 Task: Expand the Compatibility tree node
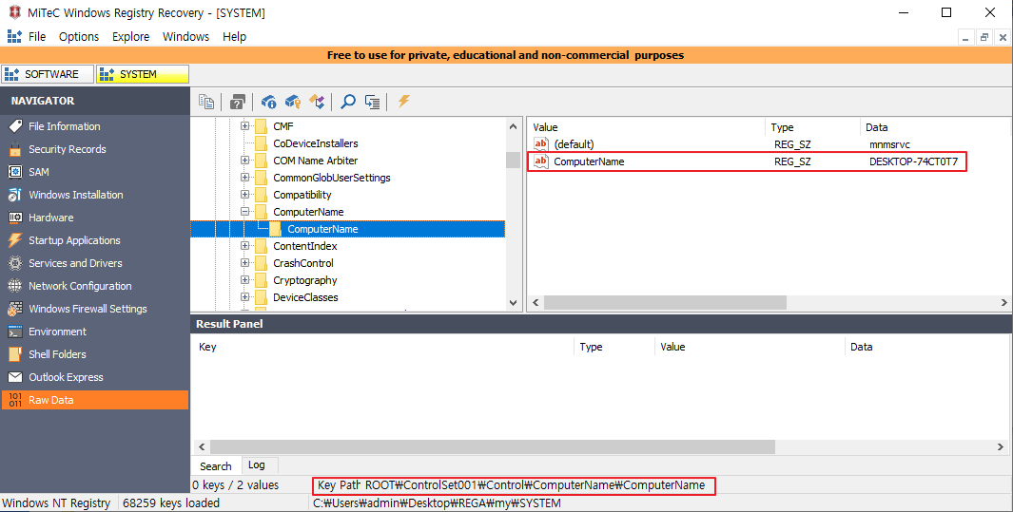coord(244,194)
